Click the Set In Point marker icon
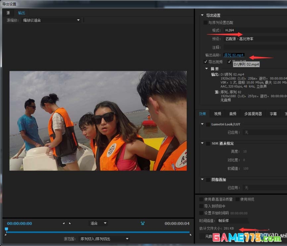 (64, 223)
